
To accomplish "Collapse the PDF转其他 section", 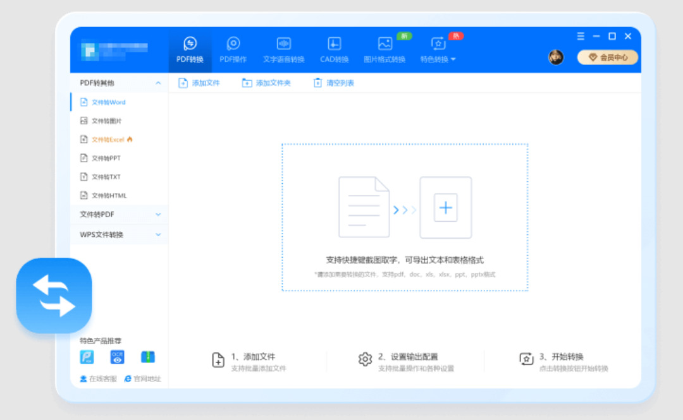I will (x=120, y=83).
